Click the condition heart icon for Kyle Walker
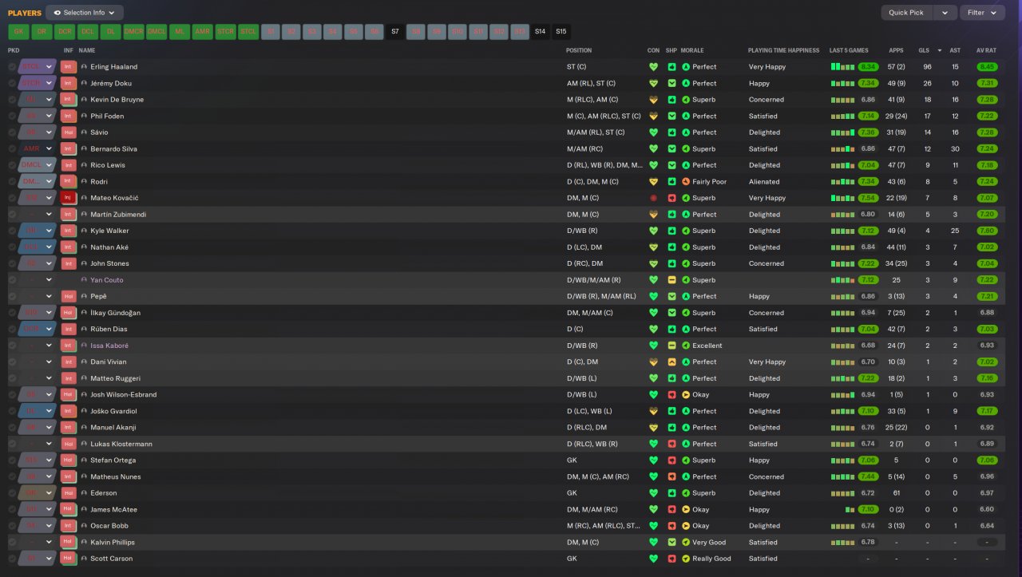The height and width of the screenshot is (577, 1022). [653, 231]
